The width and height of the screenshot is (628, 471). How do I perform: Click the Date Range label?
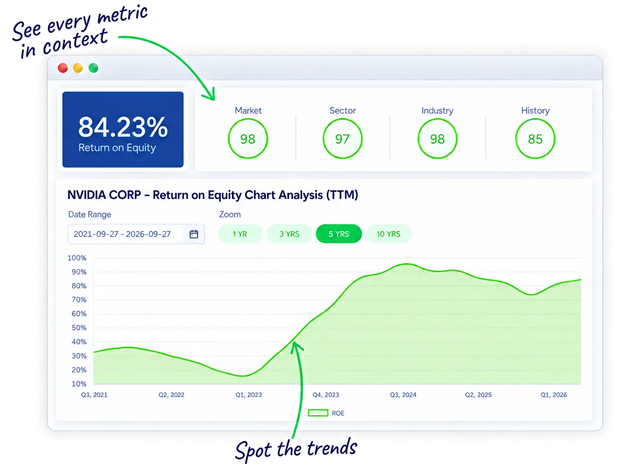[x=90, y=215]
